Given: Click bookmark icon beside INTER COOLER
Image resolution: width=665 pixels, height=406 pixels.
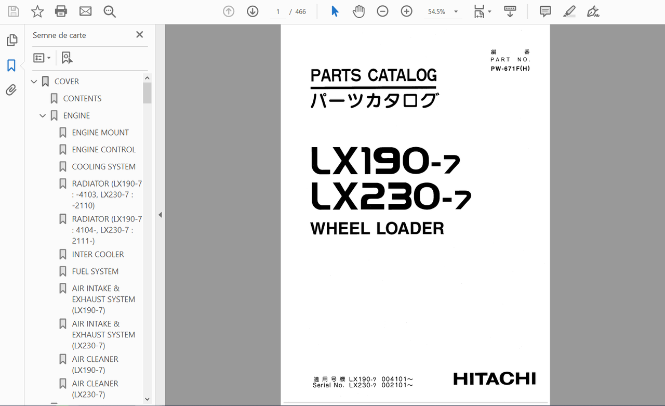Looking at the screenshot, I should click(x=62, y=255).
